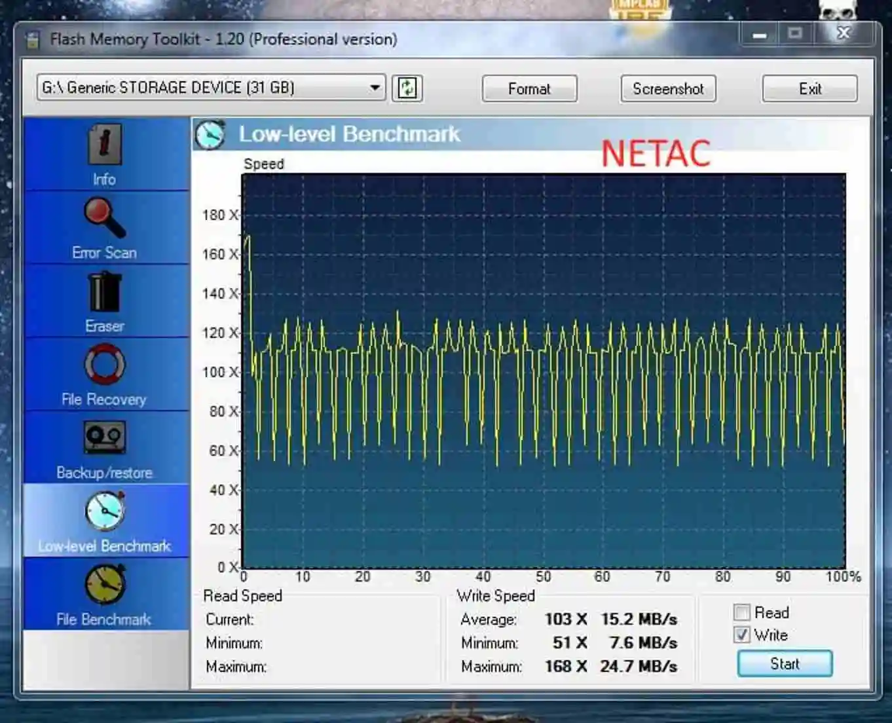Click the window title text Flash Memory Toolkit
Viewport: 892px width, 723px height.
click(223, 39)
